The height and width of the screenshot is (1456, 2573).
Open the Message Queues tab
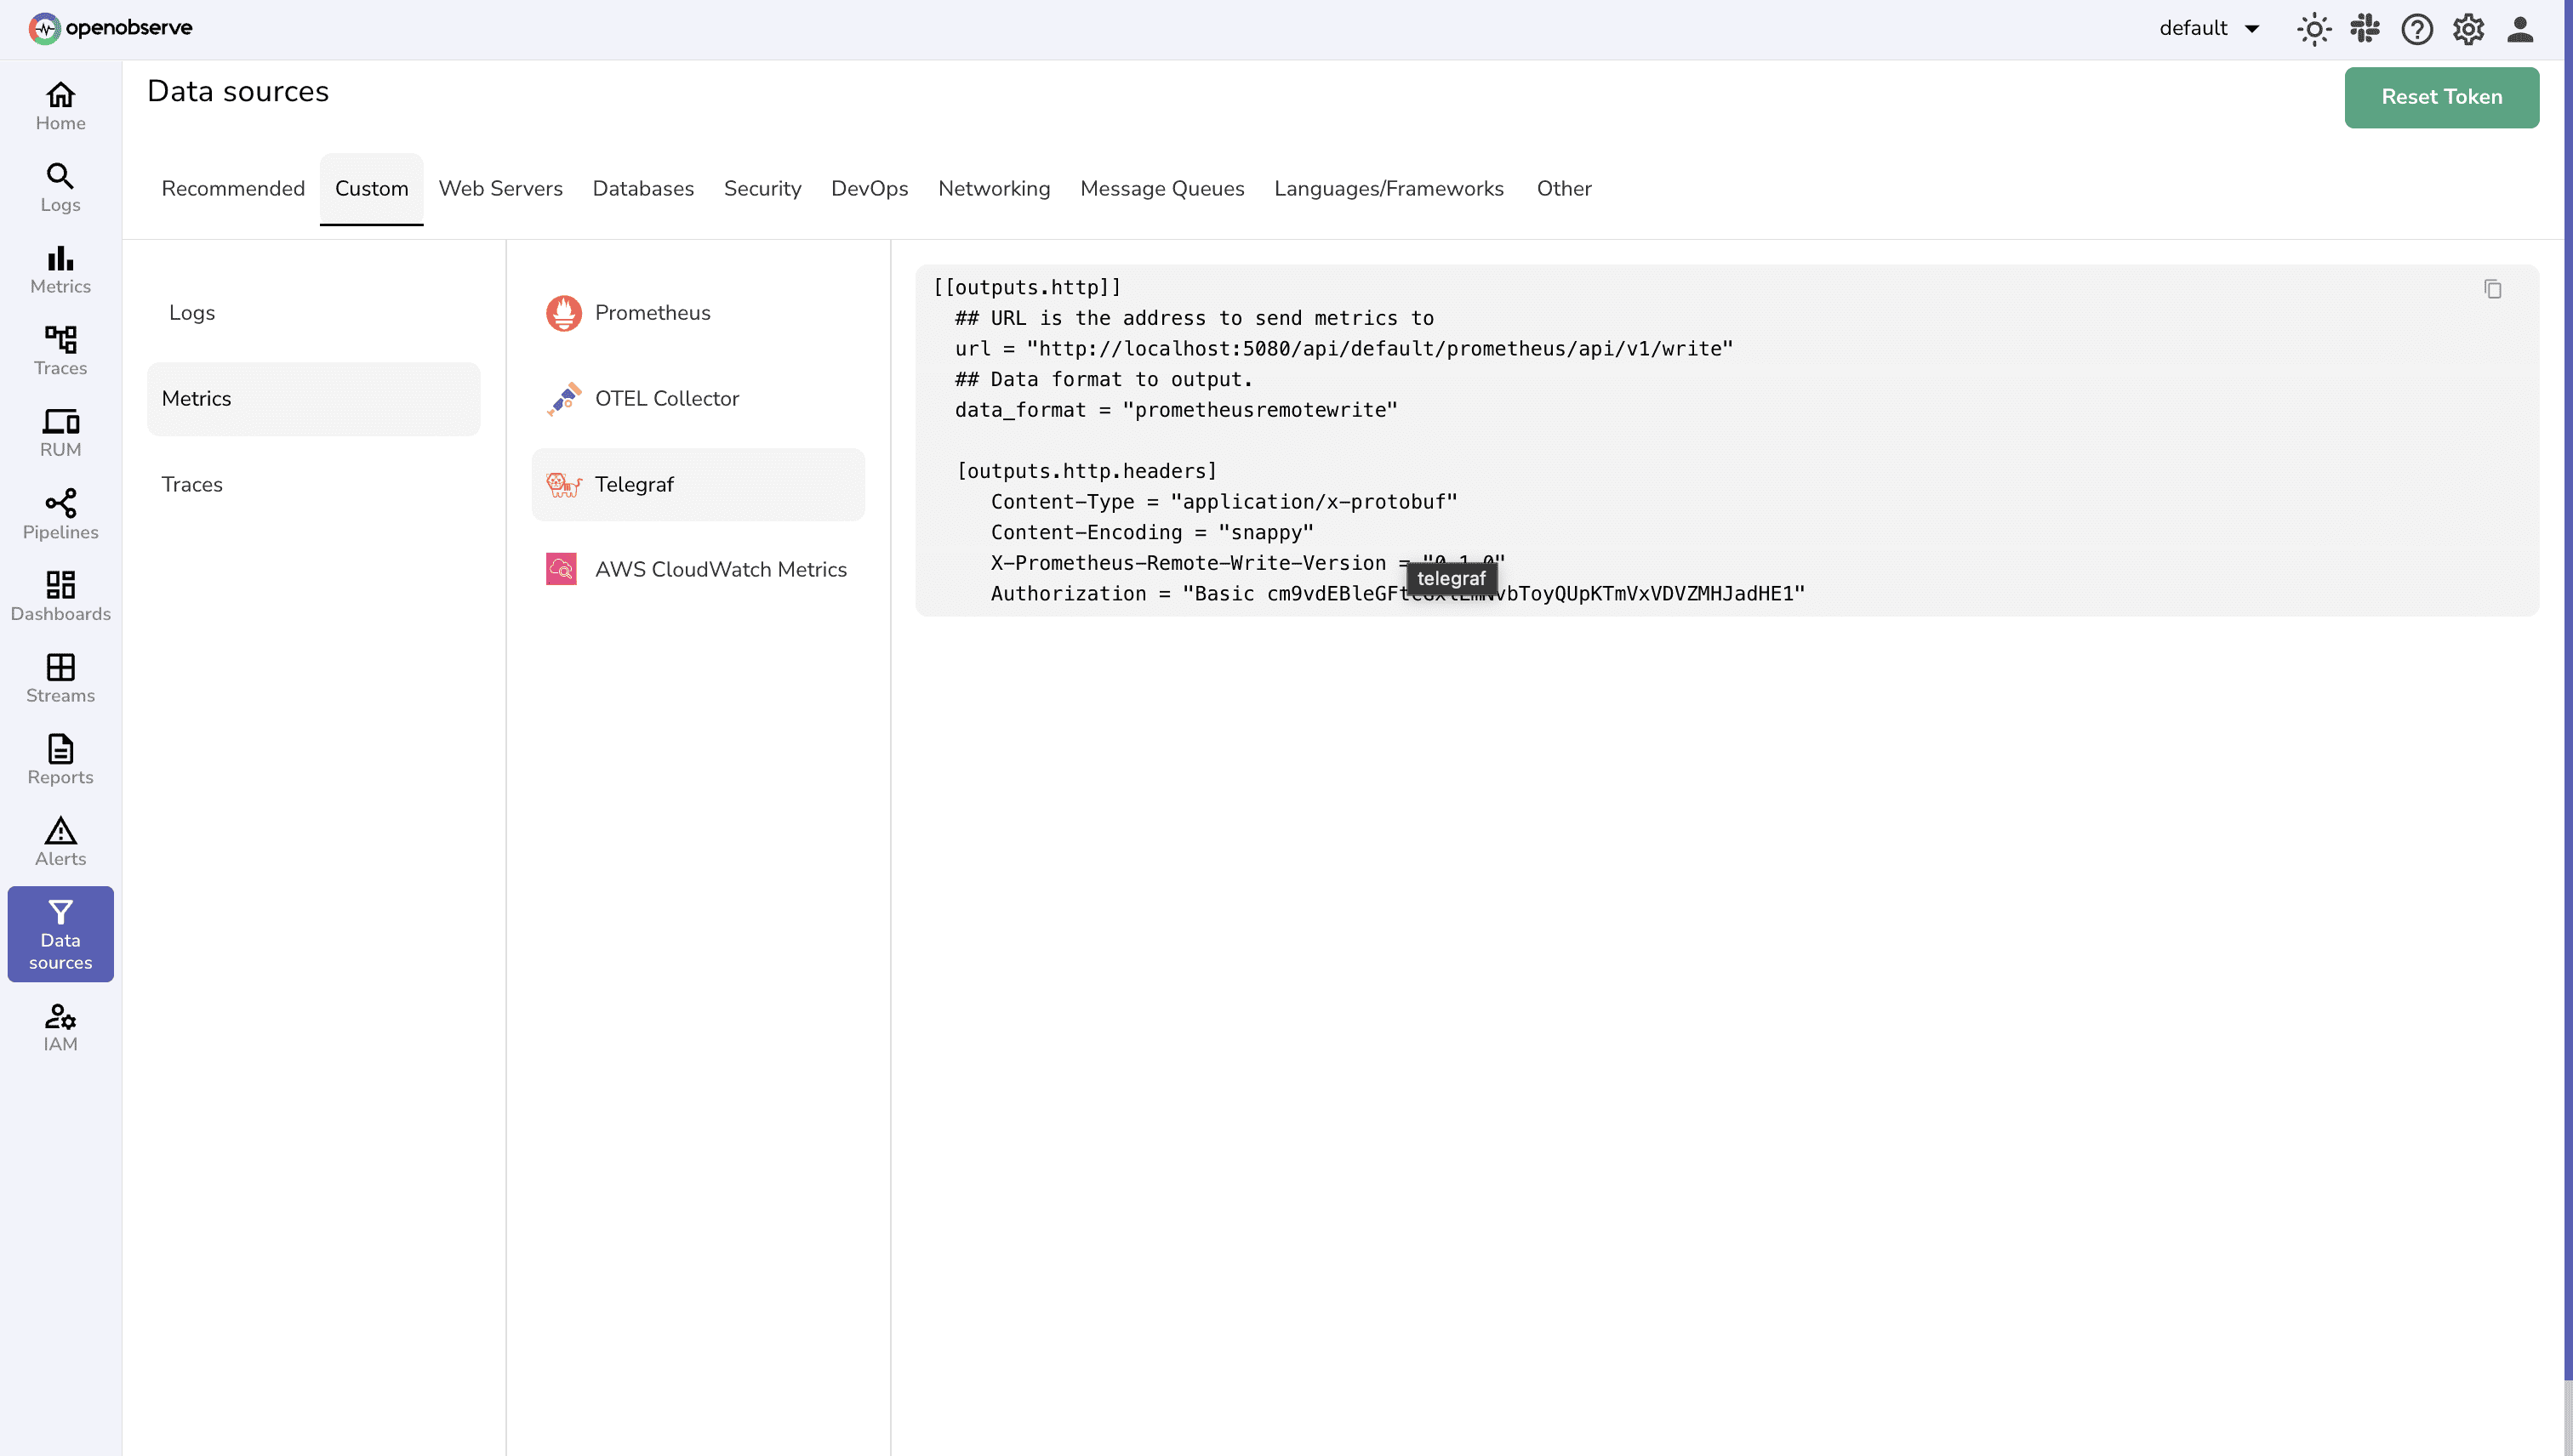pos(1161,189)
